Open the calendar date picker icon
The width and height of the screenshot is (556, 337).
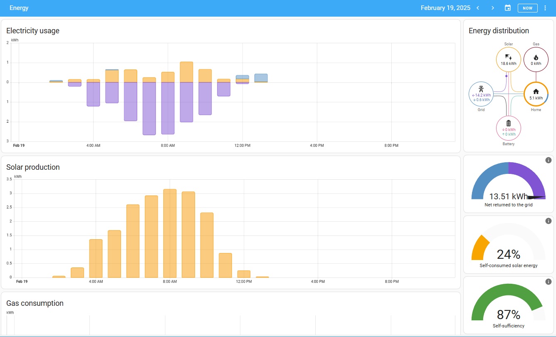click(507, 8)
